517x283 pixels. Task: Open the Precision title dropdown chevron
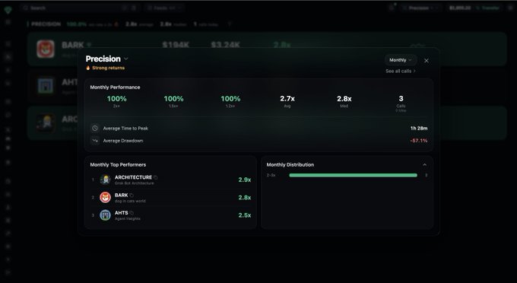tap(126, 59)
